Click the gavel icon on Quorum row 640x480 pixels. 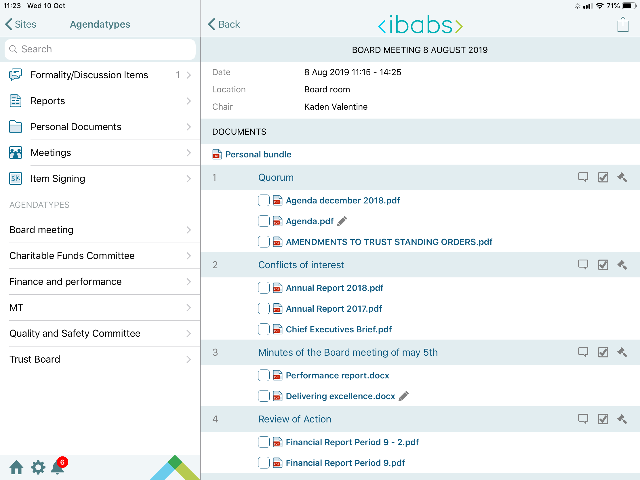pyautogui.click(x=622, y=177)
